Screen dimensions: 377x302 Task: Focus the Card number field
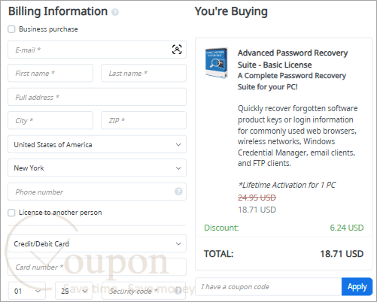[97, 267]
